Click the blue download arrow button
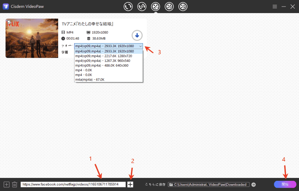The height and width of the screenshot is (191, 299). point(137,35)
